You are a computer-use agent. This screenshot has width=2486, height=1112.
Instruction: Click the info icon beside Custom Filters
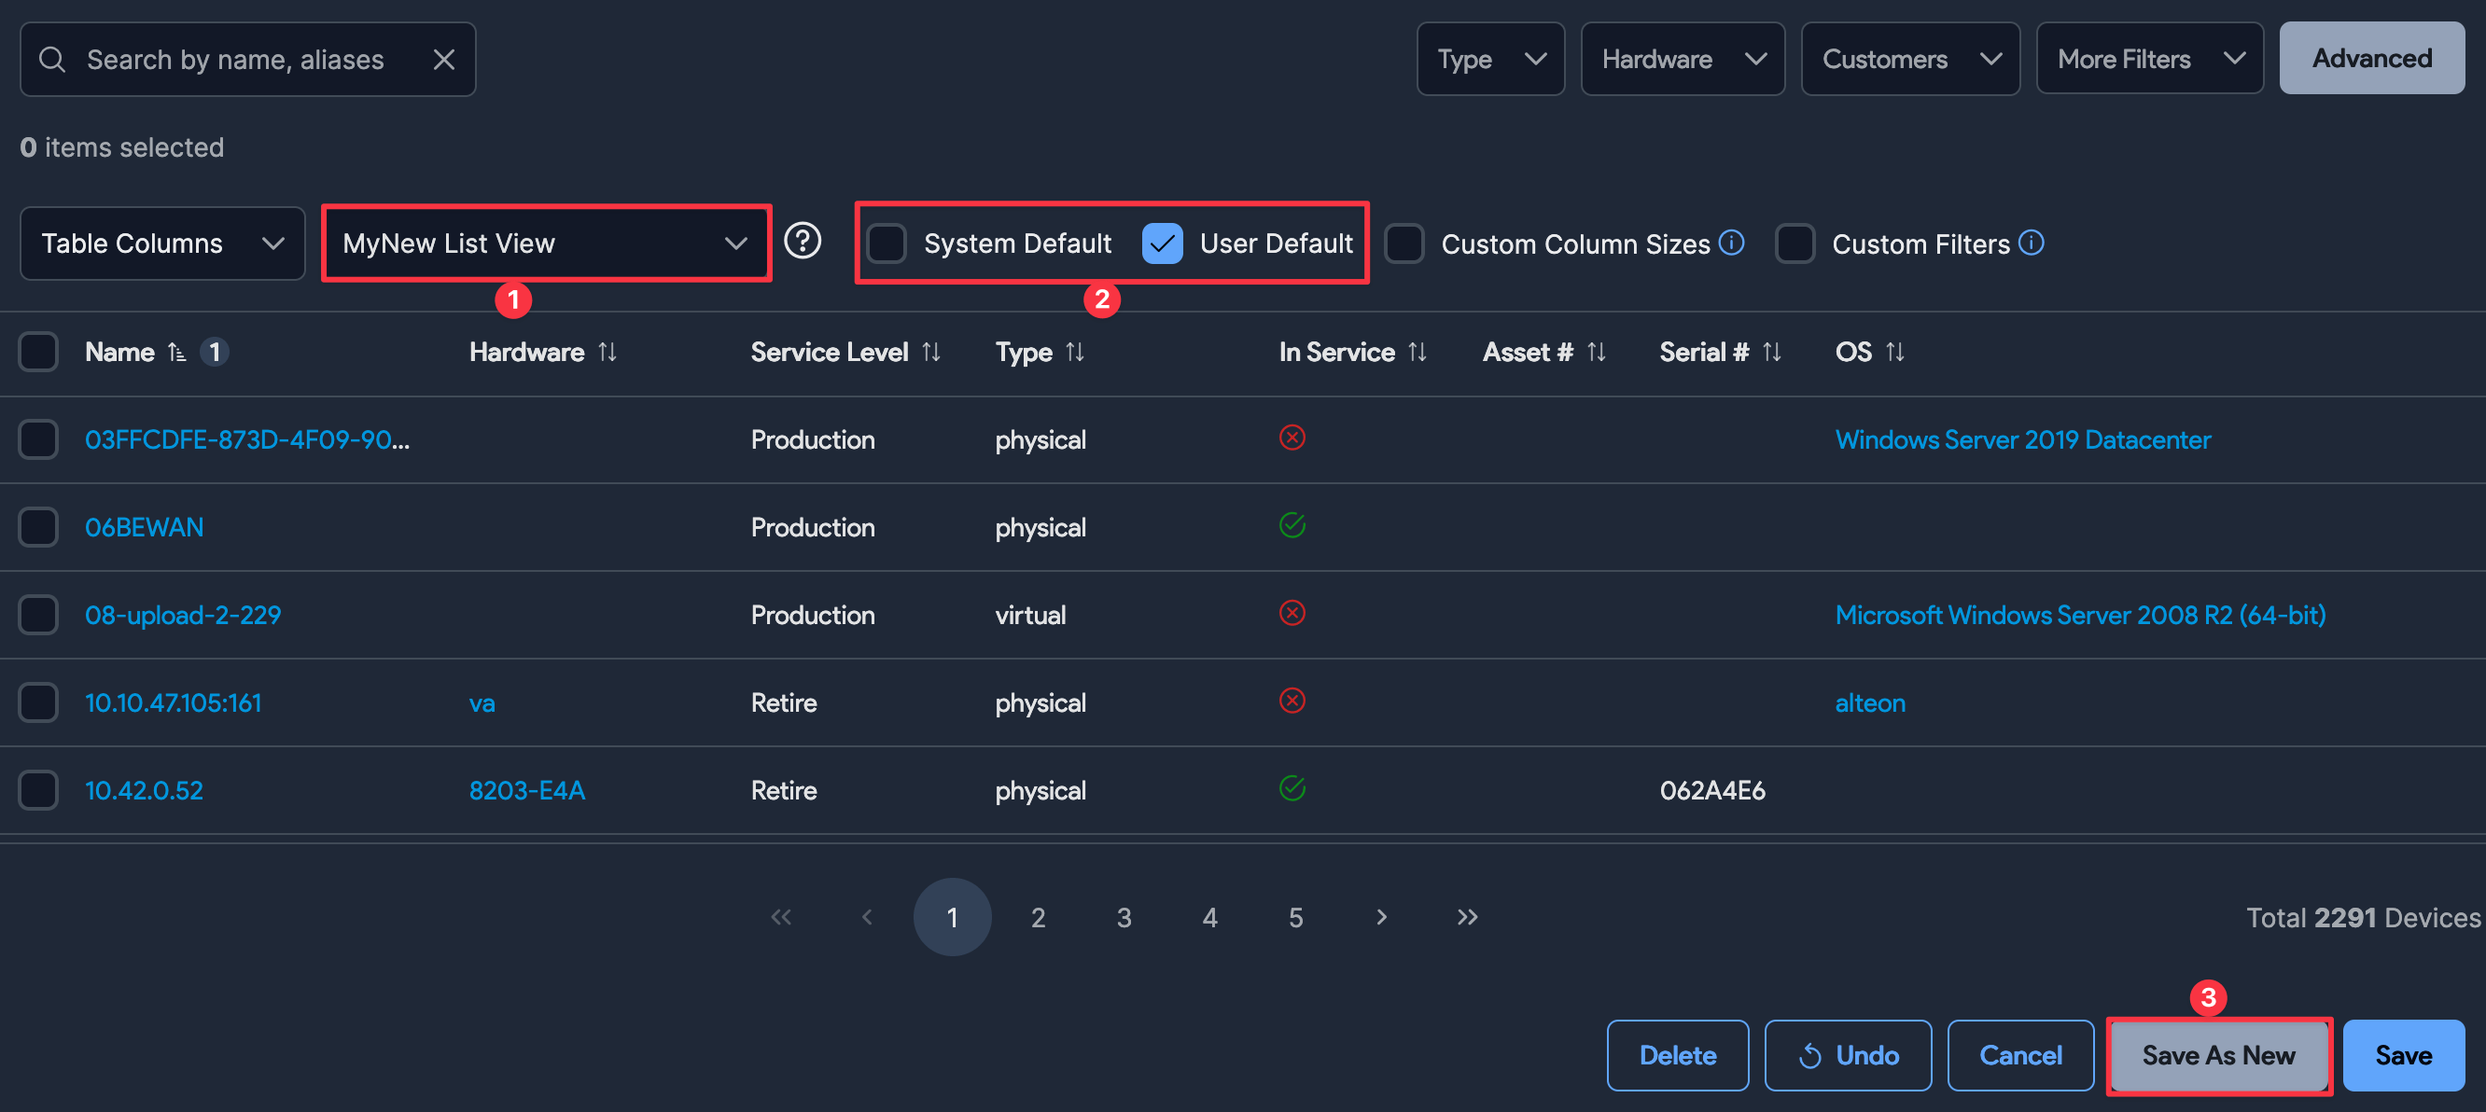coord(2032,243)
